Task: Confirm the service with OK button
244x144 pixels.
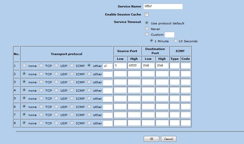Action: point(151,139)
